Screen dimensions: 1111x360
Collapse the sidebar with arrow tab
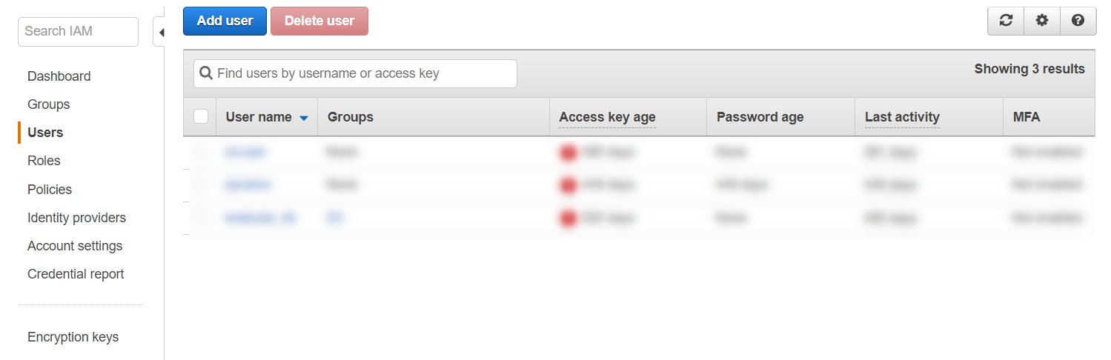point(160,33)
